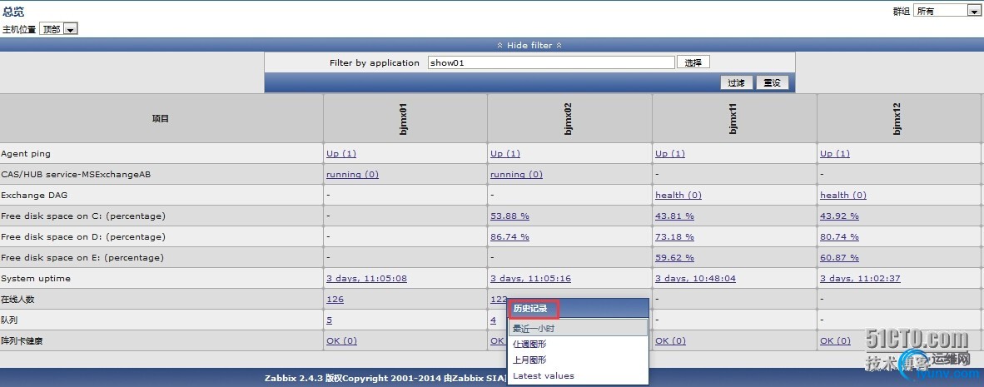Viewport: 984px width, 387px height.
Task: Open Agent ping Up (1) for bjmx12
Action: click(x=835, y=154)
